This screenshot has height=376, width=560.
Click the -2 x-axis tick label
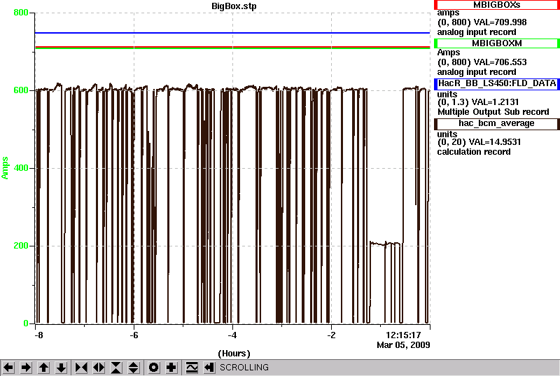331,335
